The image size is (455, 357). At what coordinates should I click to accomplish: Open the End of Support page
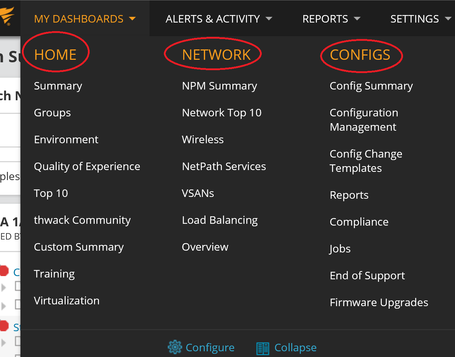click(368, 276)
